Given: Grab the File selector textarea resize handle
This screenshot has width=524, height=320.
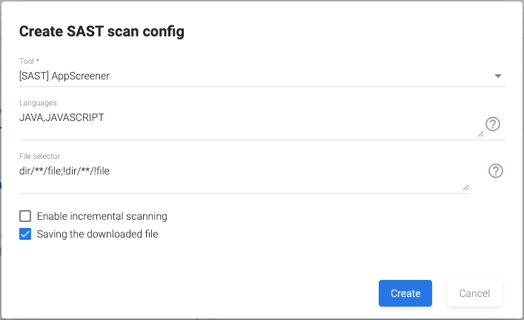Looking at the screenshot, I should [465, 188].
